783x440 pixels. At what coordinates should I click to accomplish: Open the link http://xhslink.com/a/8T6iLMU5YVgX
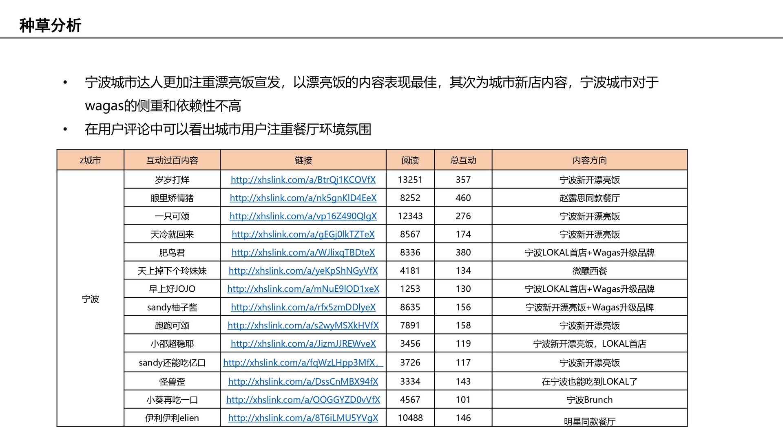tap(303, 418)
